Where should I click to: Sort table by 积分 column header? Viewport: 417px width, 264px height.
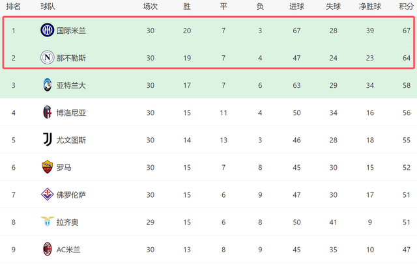(407, 7)
